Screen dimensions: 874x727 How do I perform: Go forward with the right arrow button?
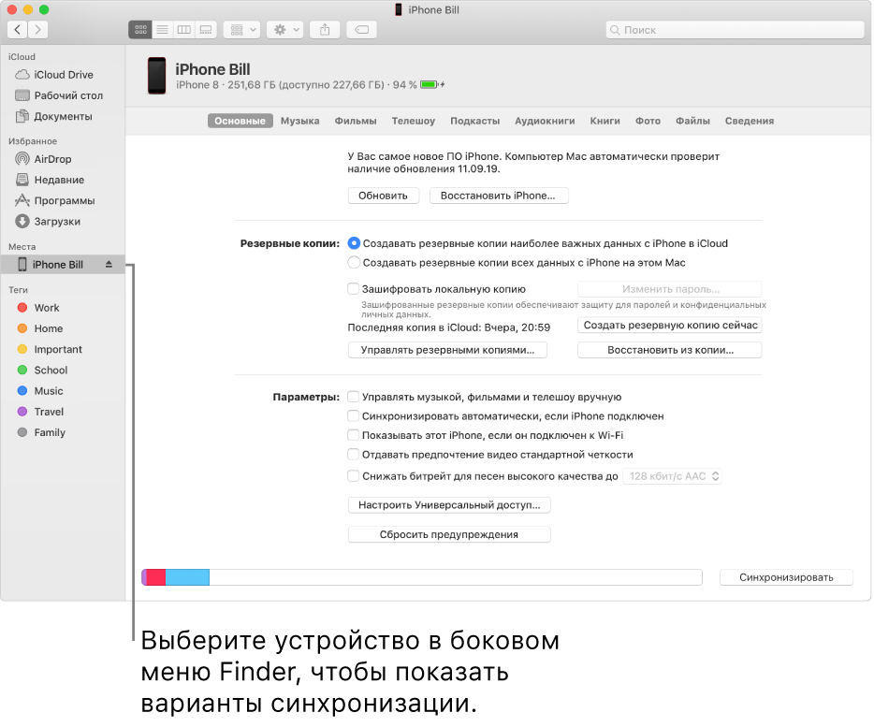[x=38, y=30]
